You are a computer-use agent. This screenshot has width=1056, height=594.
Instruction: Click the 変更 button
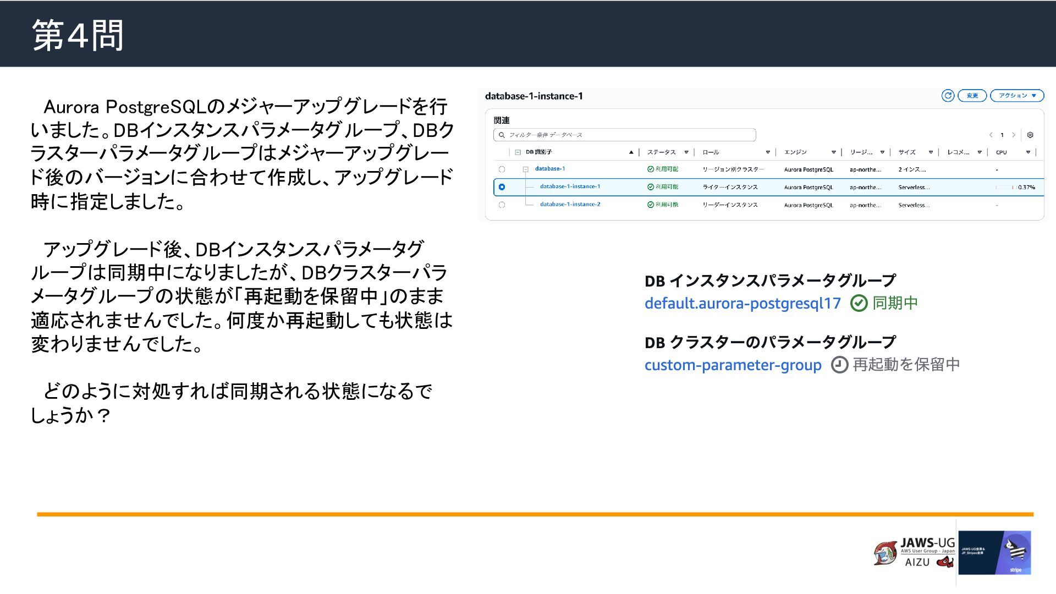point(972,96)
